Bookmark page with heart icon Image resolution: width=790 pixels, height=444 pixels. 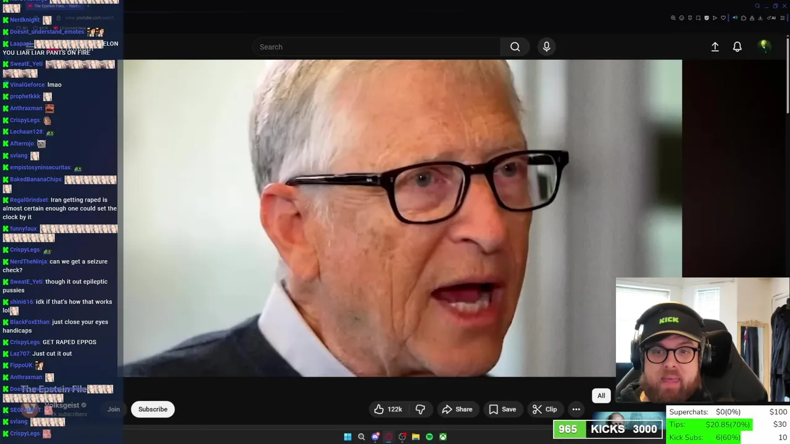(723, 18)
